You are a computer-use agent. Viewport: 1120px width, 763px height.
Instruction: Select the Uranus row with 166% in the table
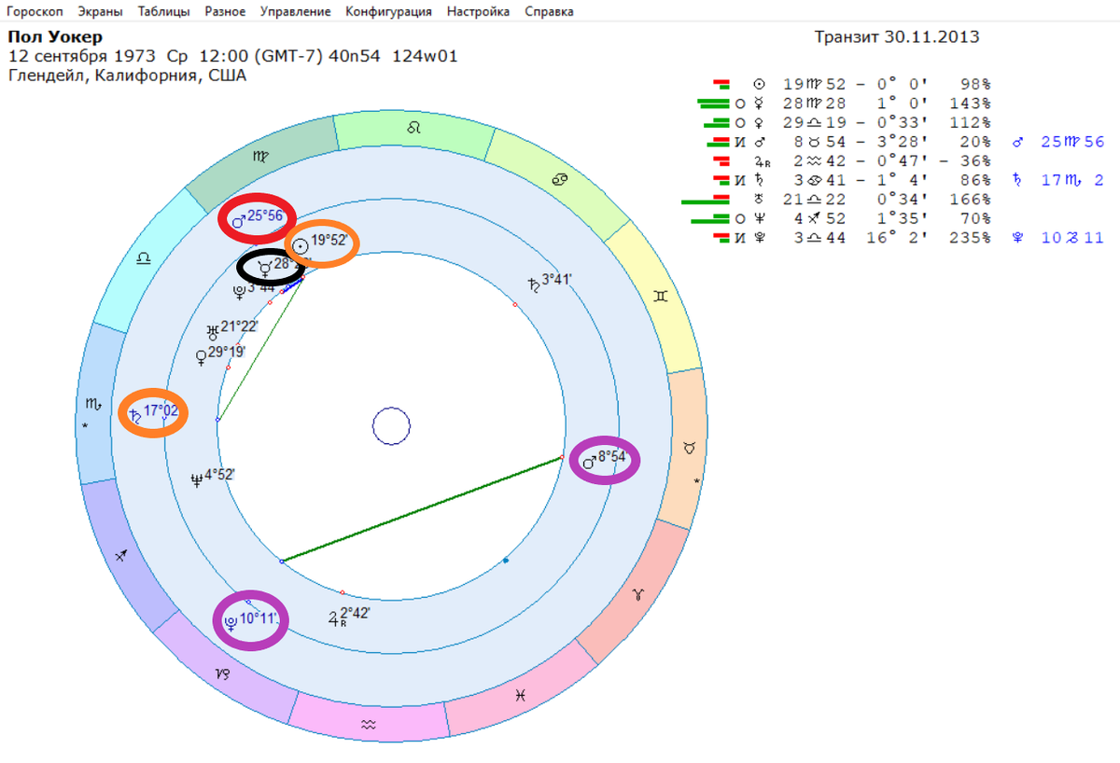click(x=836, y=200)
